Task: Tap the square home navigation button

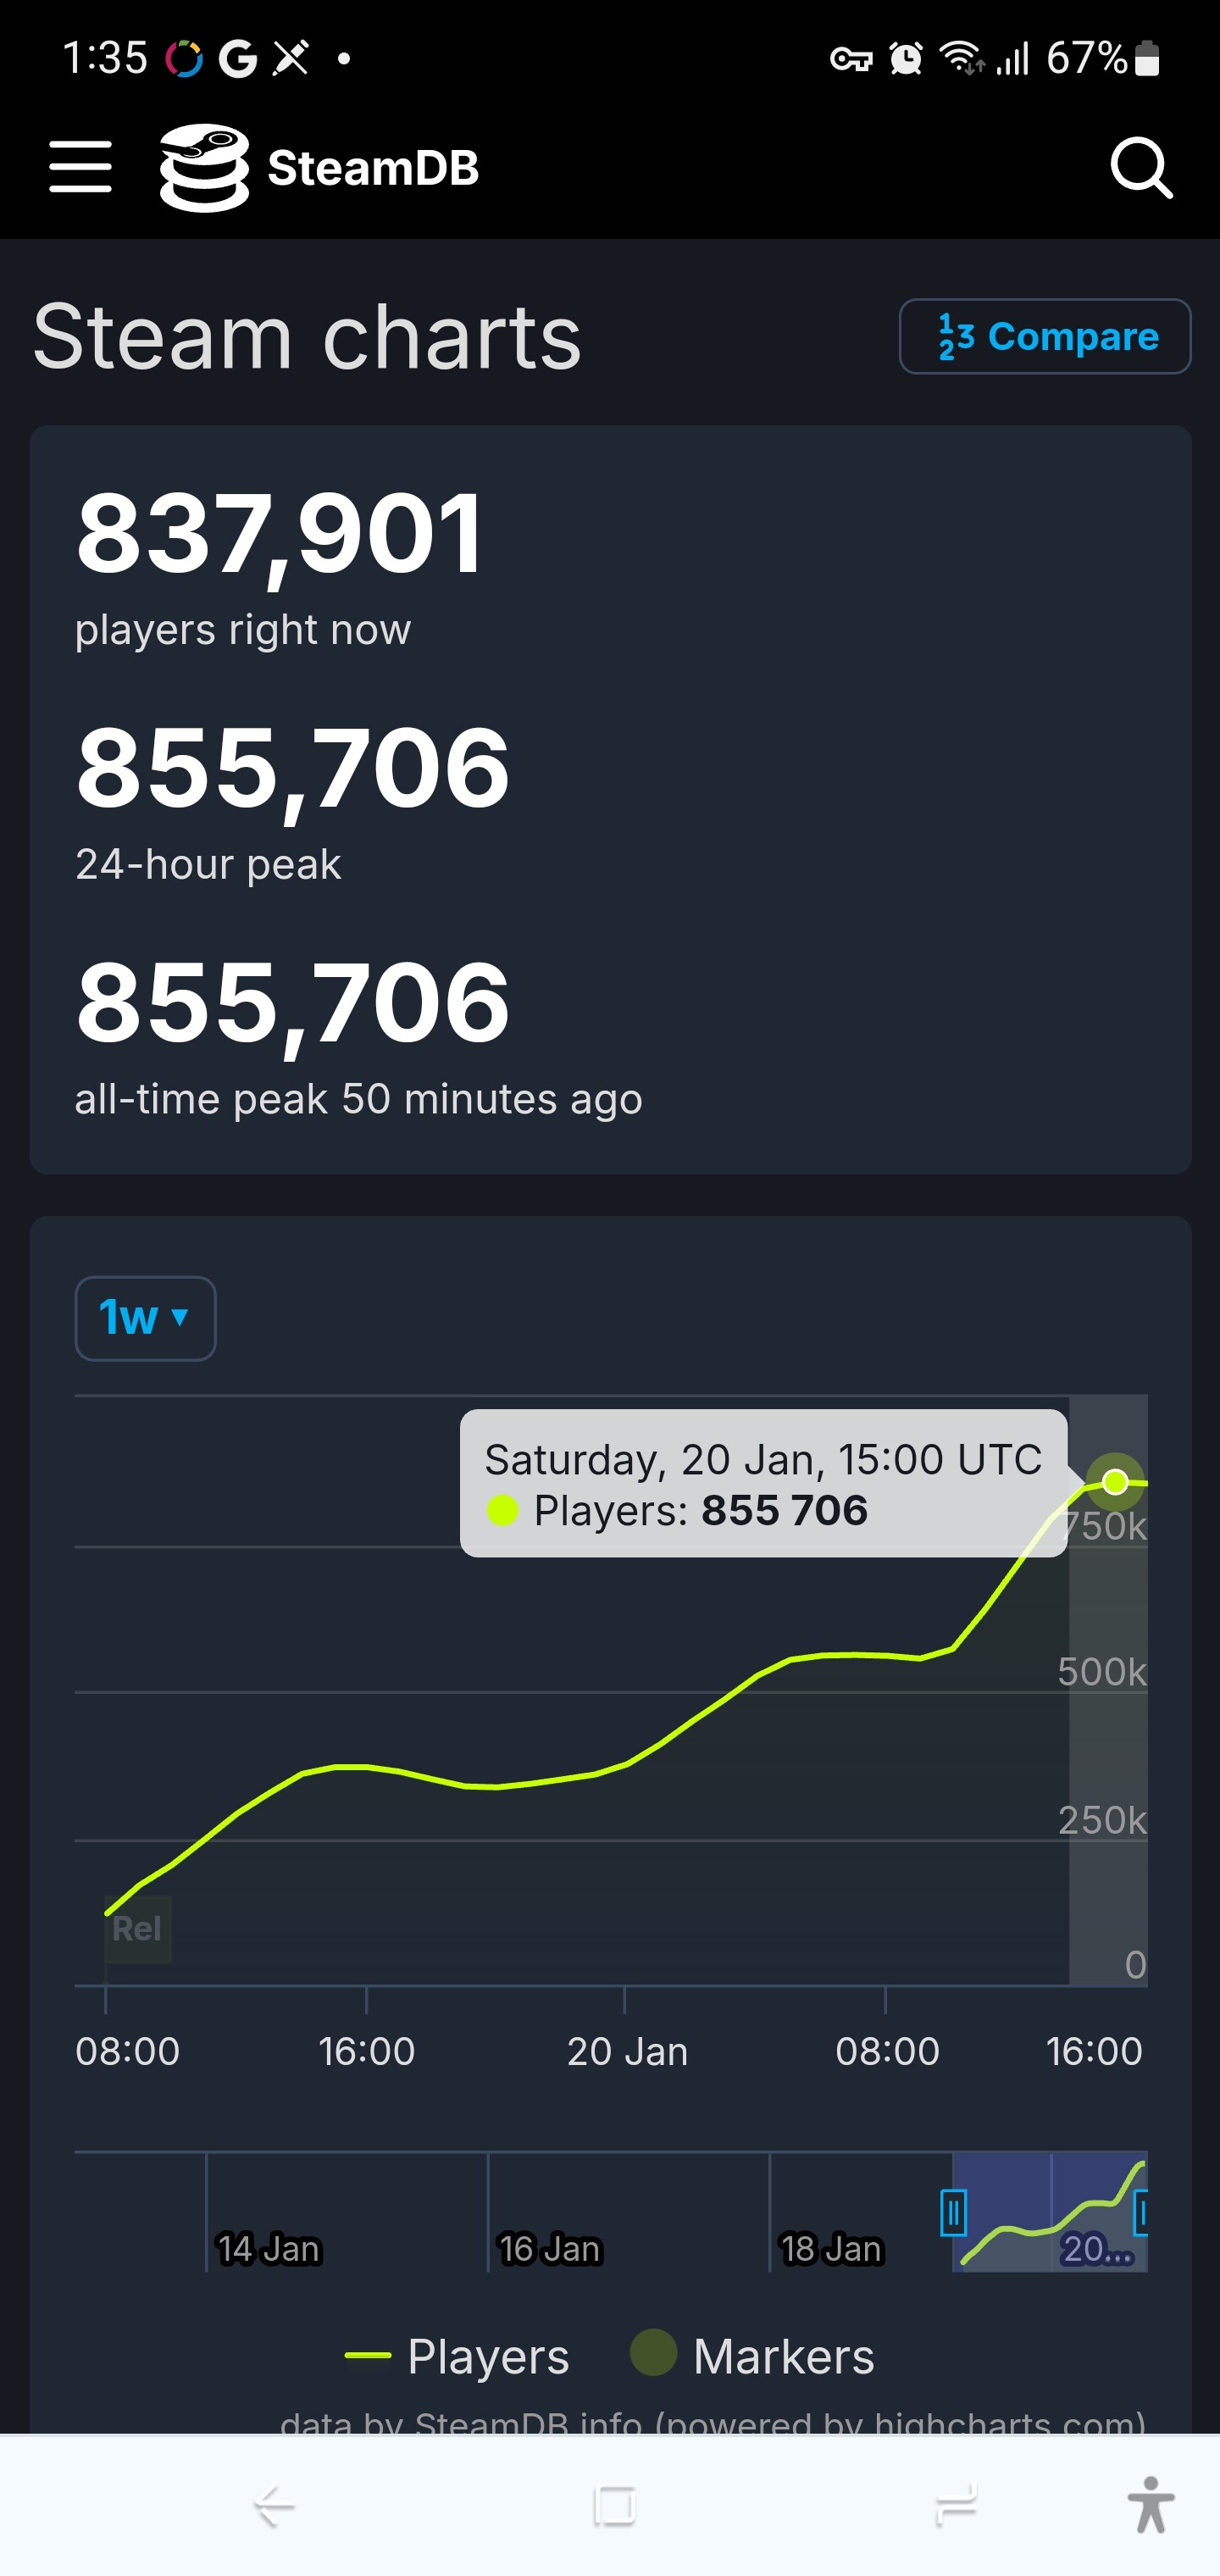Action: tap(614, 2506)
